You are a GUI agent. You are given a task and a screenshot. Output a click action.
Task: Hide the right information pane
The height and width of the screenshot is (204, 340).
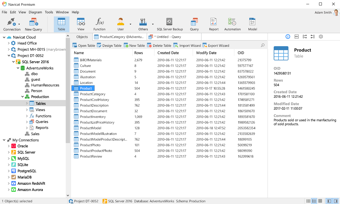coord(335,201)
